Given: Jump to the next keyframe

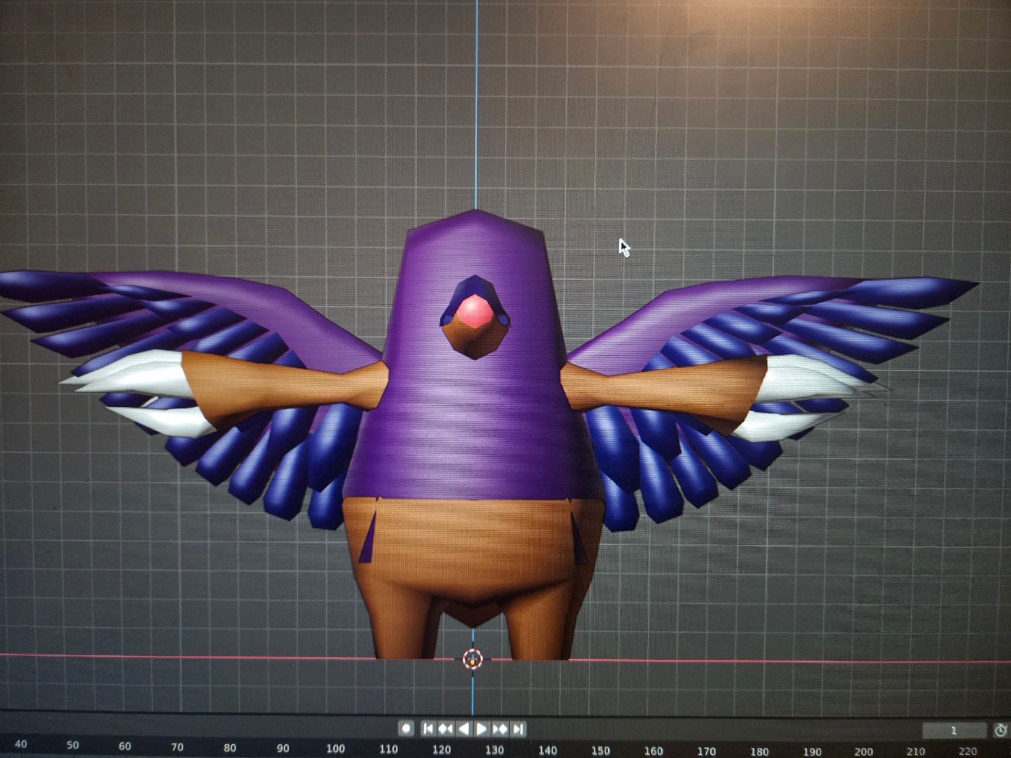Looking at the screenshot, I should point(500,728).
